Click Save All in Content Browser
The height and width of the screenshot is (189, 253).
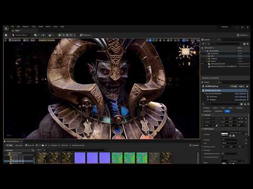coord(30,145)
